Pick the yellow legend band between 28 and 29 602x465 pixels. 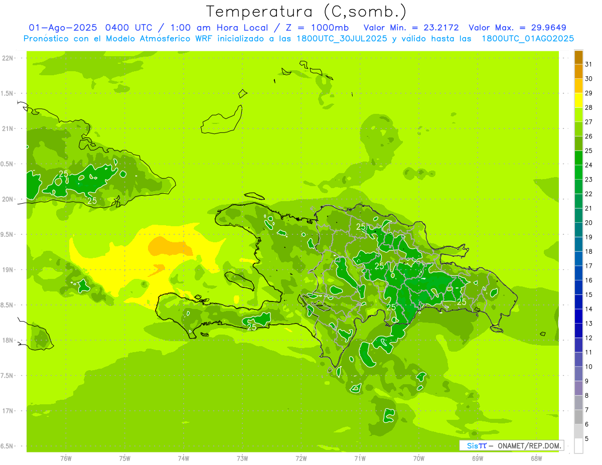point(578,100)
